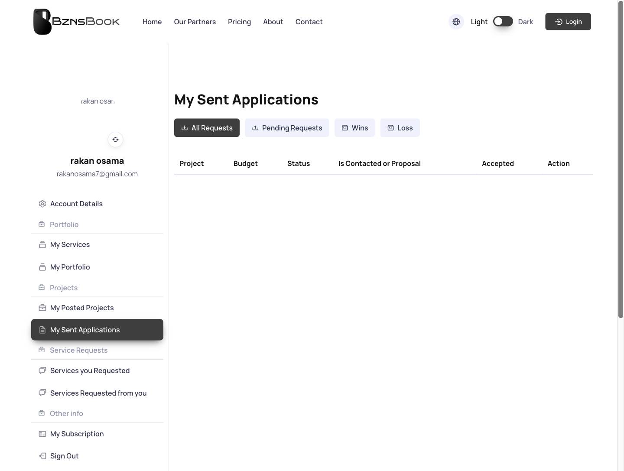Click the Other info section icon
The width and height of the screenshot is (624, 471).
[42, 413]
